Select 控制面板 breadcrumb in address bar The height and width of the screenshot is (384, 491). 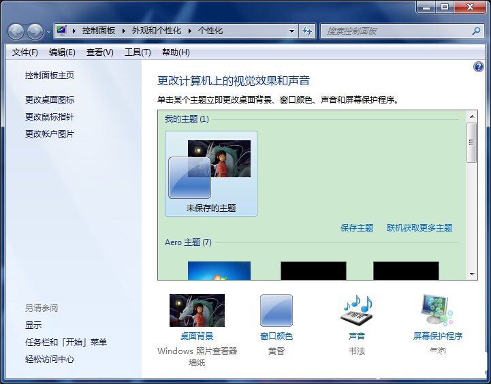99,31
